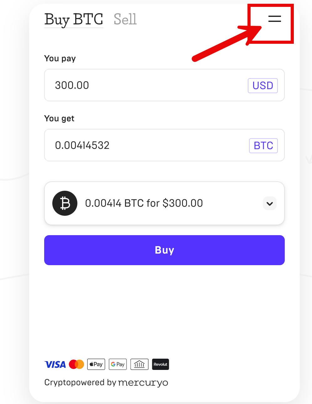Open the hamburger menu
The image size is (312, 404).
click(274, 19)
